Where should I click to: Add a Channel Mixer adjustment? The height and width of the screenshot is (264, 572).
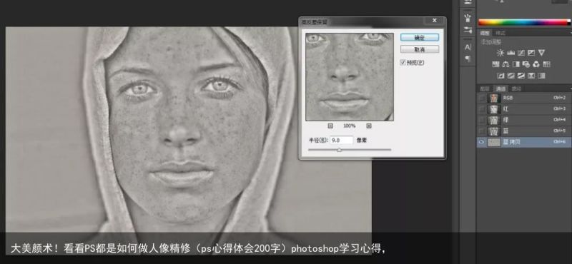click(536, 64)
